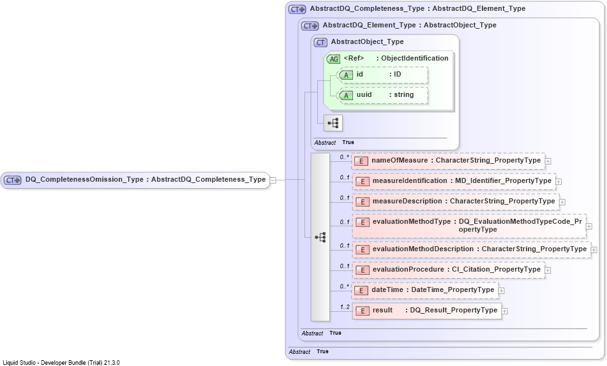Click the E icon of evaluationProcedure

coord(363,270)
